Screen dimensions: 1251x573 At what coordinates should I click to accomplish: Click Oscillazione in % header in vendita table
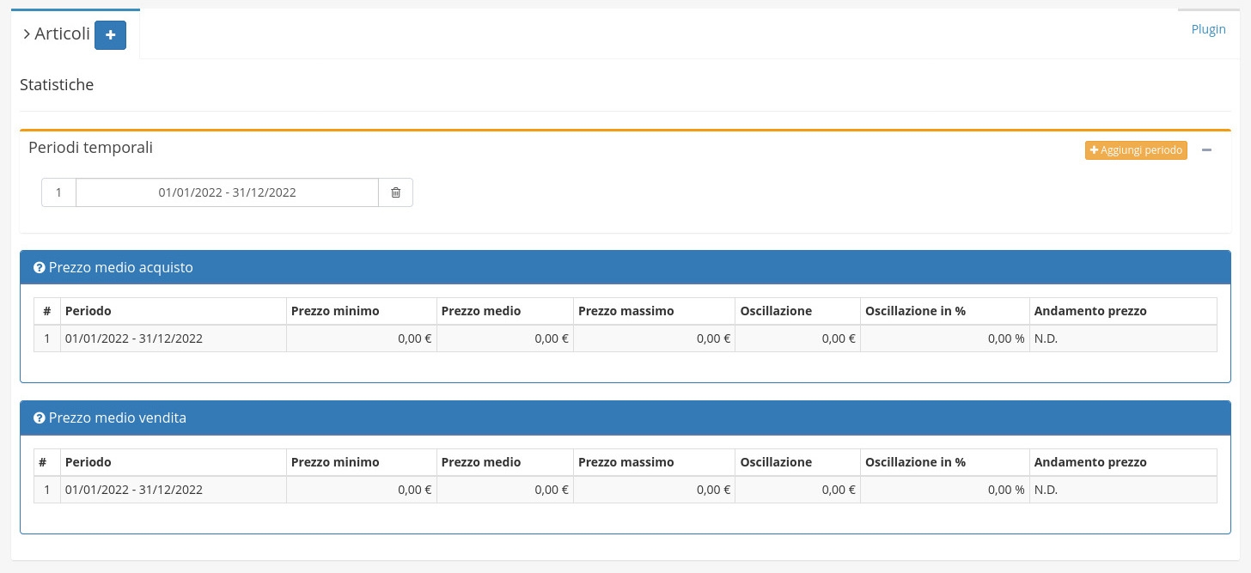tap(915, 462)
